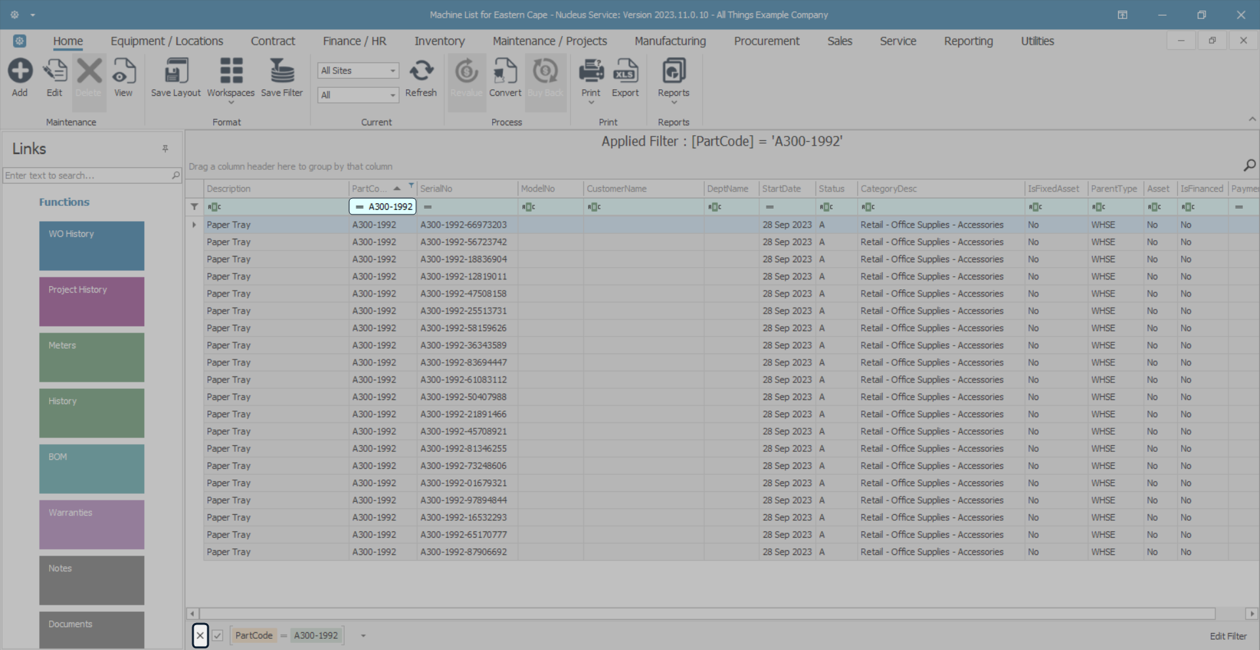Open the Reports icon menu
This screenshot has width=1260, height=650.
coord(674,71)
